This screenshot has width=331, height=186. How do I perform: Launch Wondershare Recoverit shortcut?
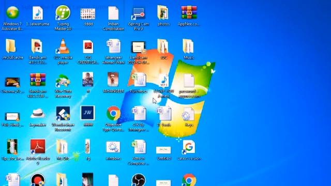[x=63, y=113]
